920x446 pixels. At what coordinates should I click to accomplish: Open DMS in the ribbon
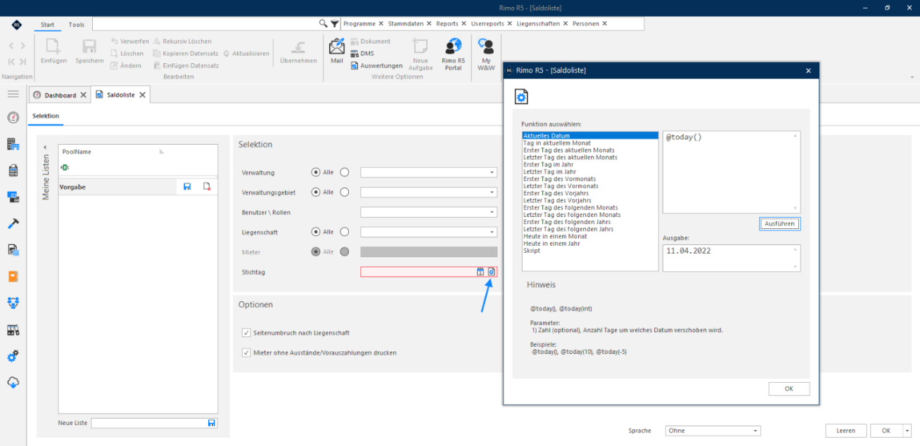363,53
